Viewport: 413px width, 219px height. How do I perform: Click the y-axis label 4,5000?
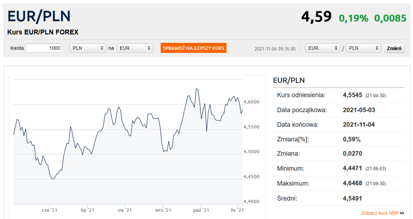point(251,152)
